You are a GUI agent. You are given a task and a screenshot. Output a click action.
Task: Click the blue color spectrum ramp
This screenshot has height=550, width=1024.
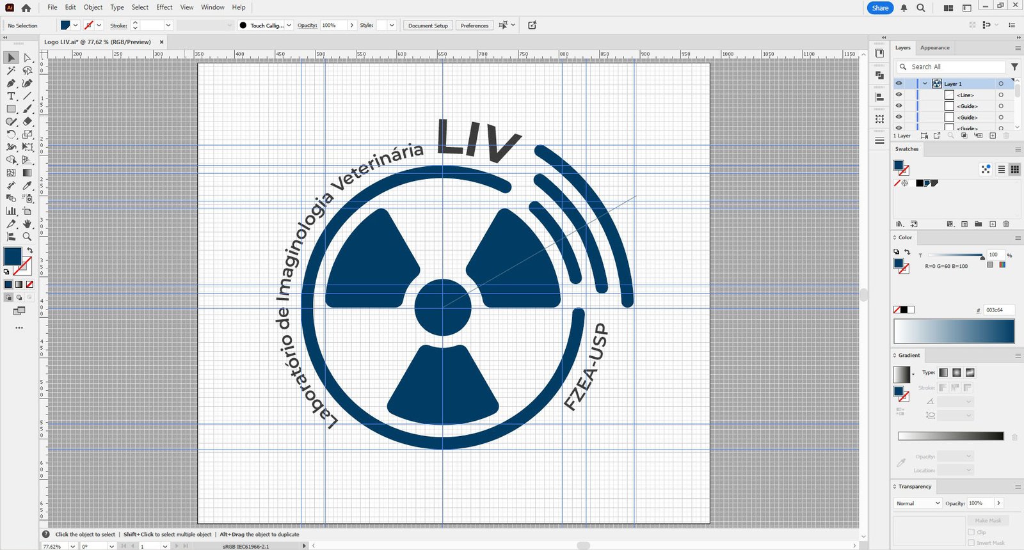point(954,331)
